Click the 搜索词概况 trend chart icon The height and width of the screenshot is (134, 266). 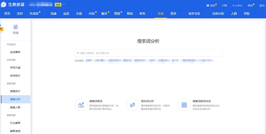pos(81,105)
